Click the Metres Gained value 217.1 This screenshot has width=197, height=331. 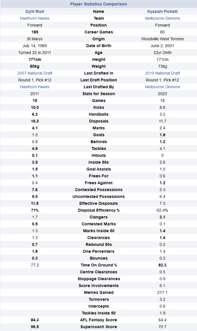pyautogui.click(x=162, y=293)
